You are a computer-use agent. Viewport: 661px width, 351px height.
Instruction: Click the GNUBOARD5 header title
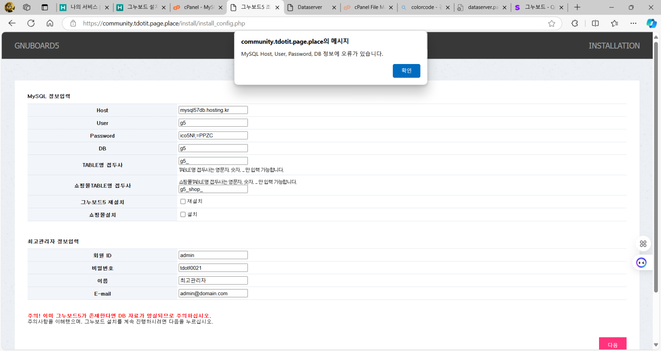click(x=37, y=46)
